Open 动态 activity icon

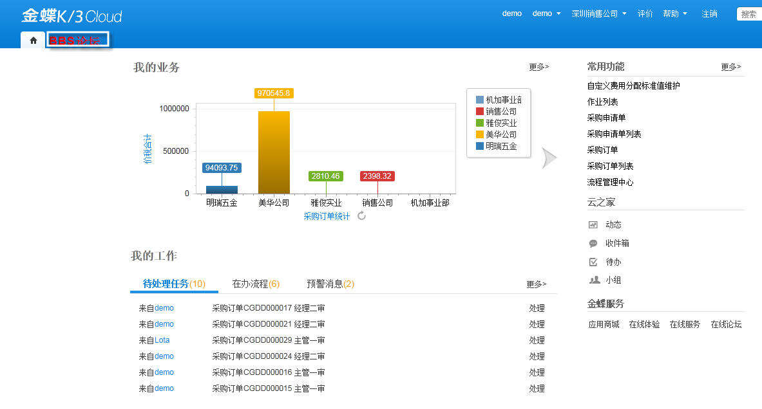click(593, 224)
